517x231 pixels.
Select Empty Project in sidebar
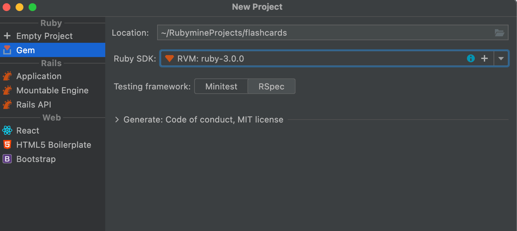(x=44, y=36)
